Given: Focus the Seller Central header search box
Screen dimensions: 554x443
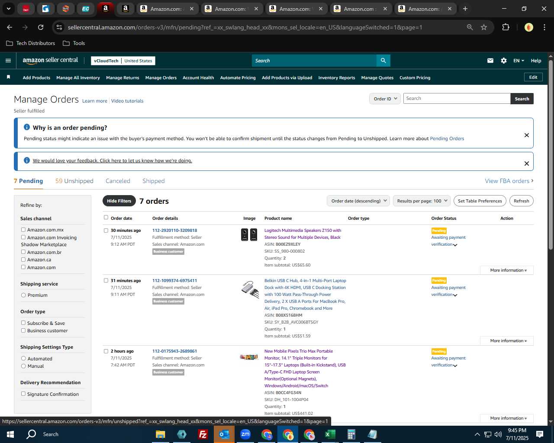Looking at the screenshot, I should coord(314,61).
